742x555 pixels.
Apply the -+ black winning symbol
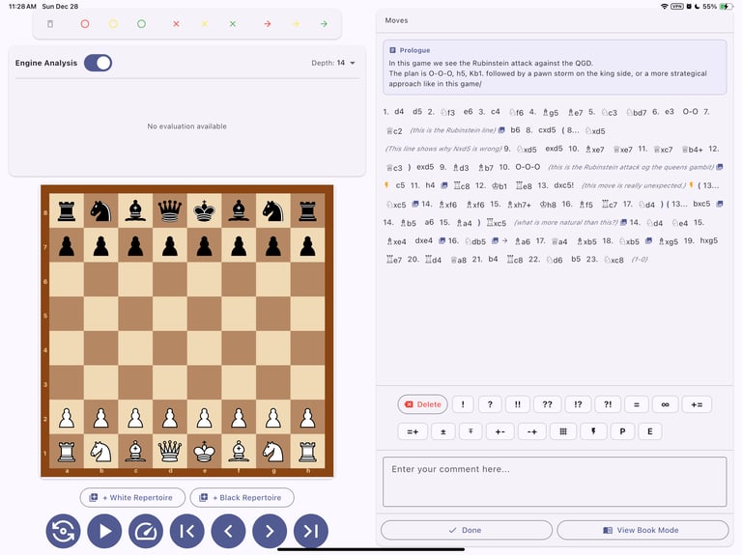coord(532,431)
